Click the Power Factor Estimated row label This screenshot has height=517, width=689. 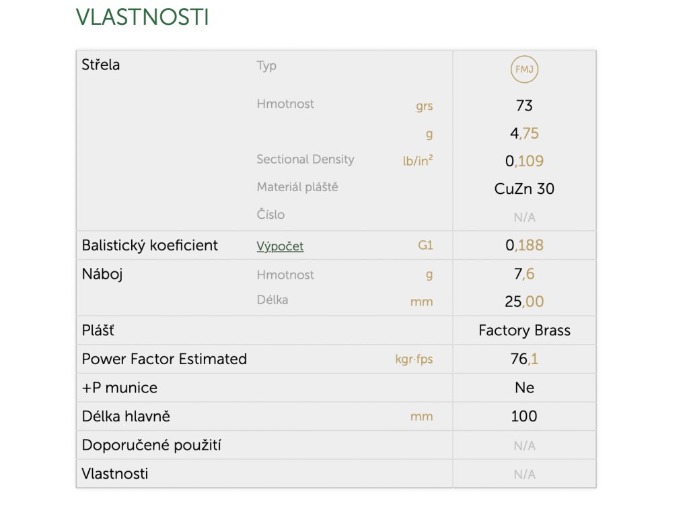(164, 359)
